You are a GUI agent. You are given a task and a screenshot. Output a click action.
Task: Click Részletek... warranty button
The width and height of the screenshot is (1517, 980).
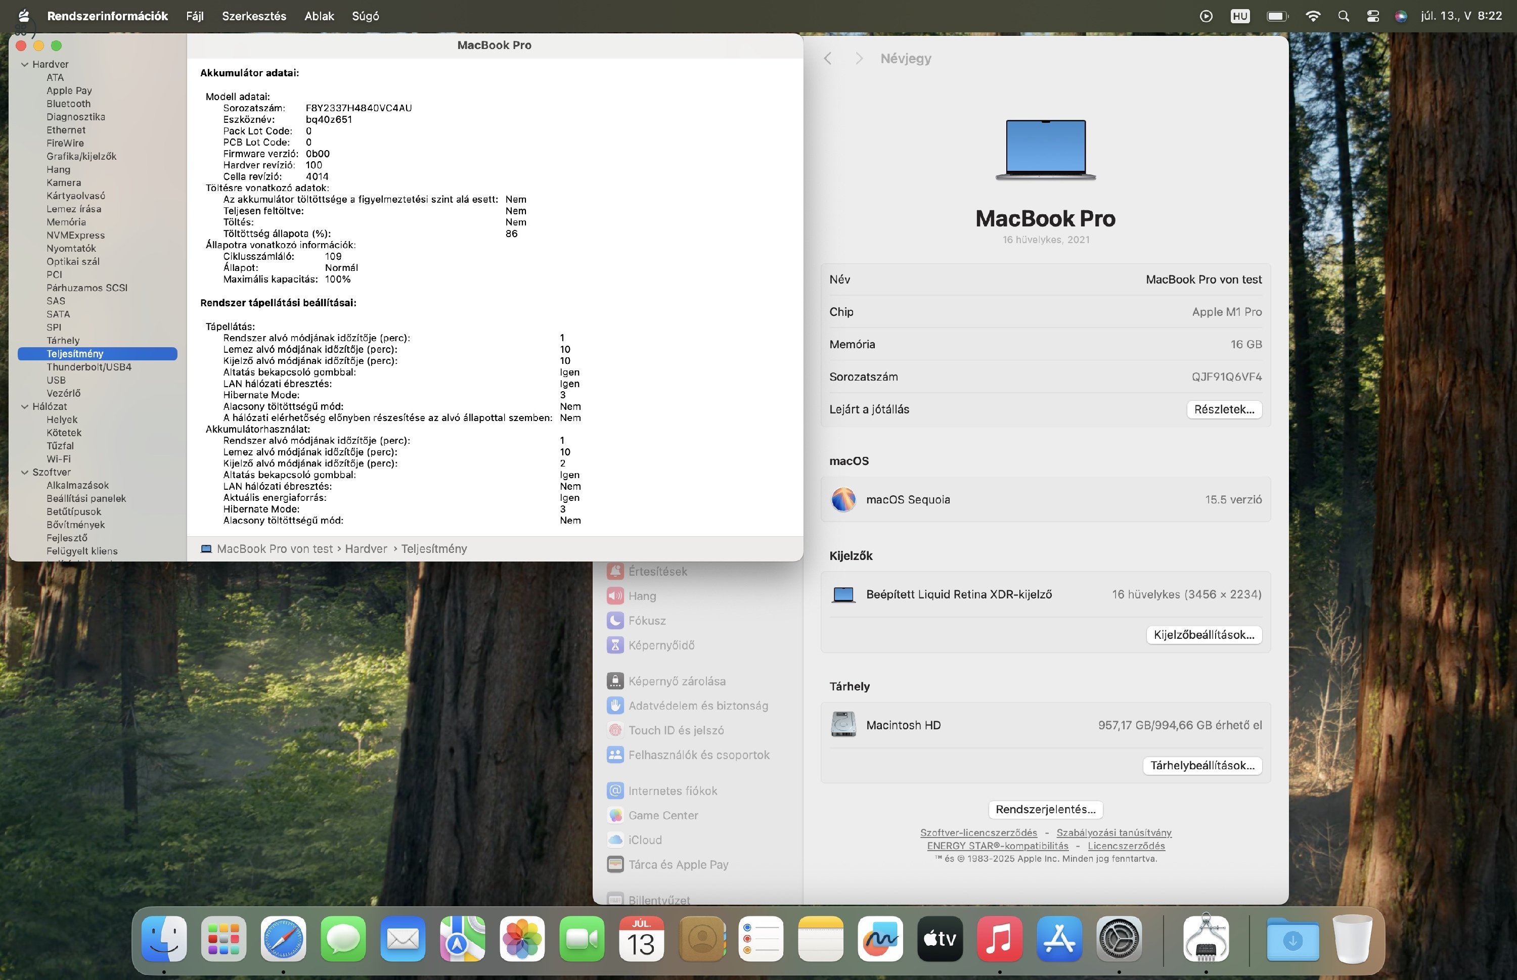(1224, 409)
